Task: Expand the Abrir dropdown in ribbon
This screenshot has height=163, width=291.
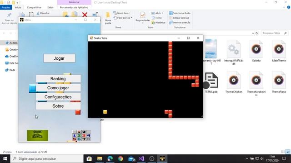Action: 157,13
